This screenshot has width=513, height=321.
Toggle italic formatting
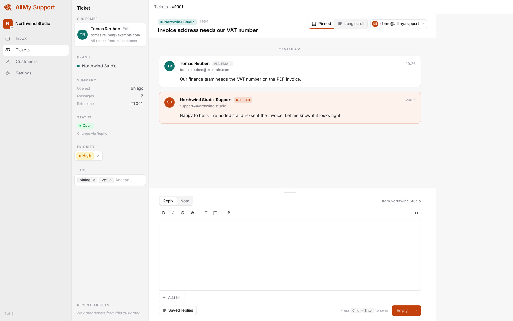[173, 213]
